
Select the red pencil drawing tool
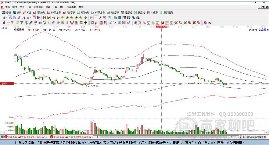4,23
